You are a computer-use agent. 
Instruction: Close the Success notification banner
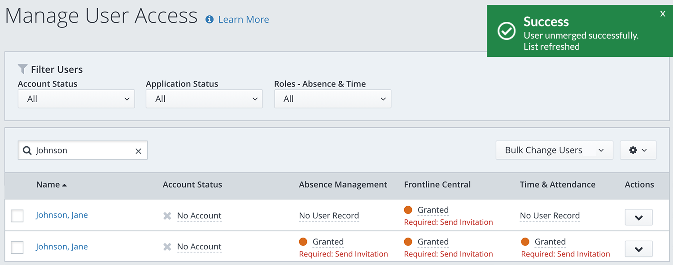(x=663, y=14)
